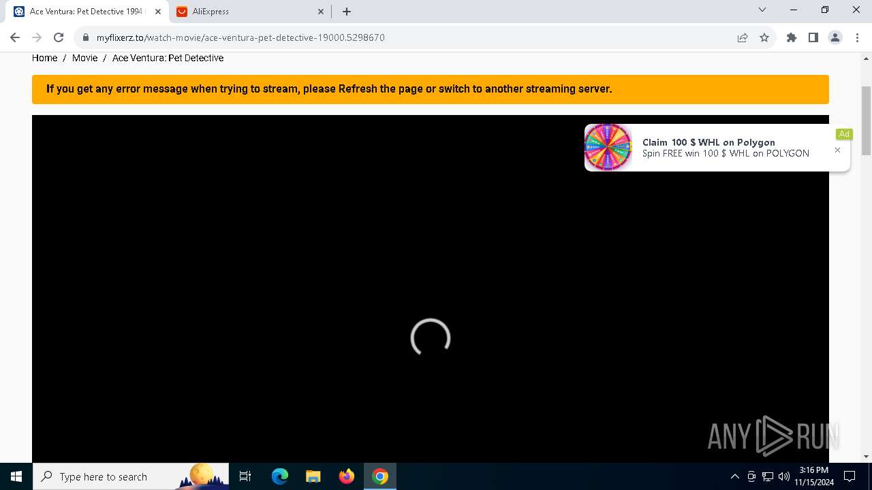View site information lock icon
This screenshot has height=490, width=872.
pyautogui.click(x=86, y=37)
